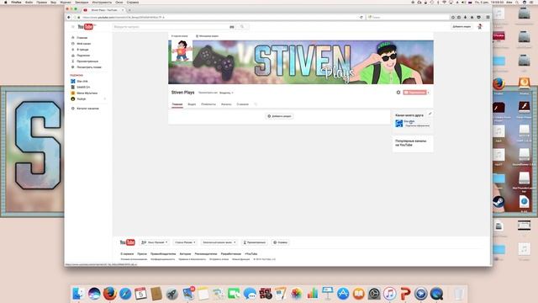Click the channel avatar Steven Universe picture

pos(182,50)
